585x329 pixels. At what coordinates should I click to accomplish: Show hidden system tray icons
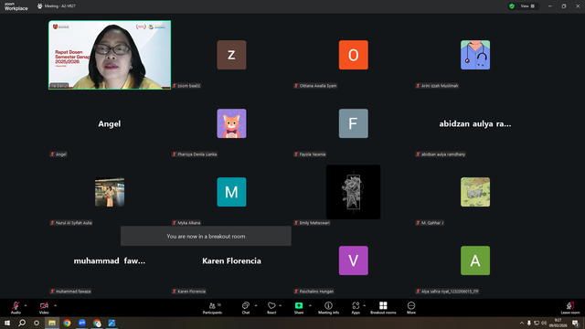click(x=522, y=323)
